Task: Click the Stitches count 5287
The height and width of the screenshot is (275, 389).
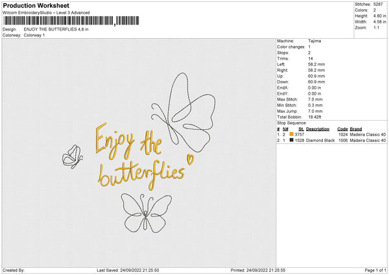Action: coord(378,5)
